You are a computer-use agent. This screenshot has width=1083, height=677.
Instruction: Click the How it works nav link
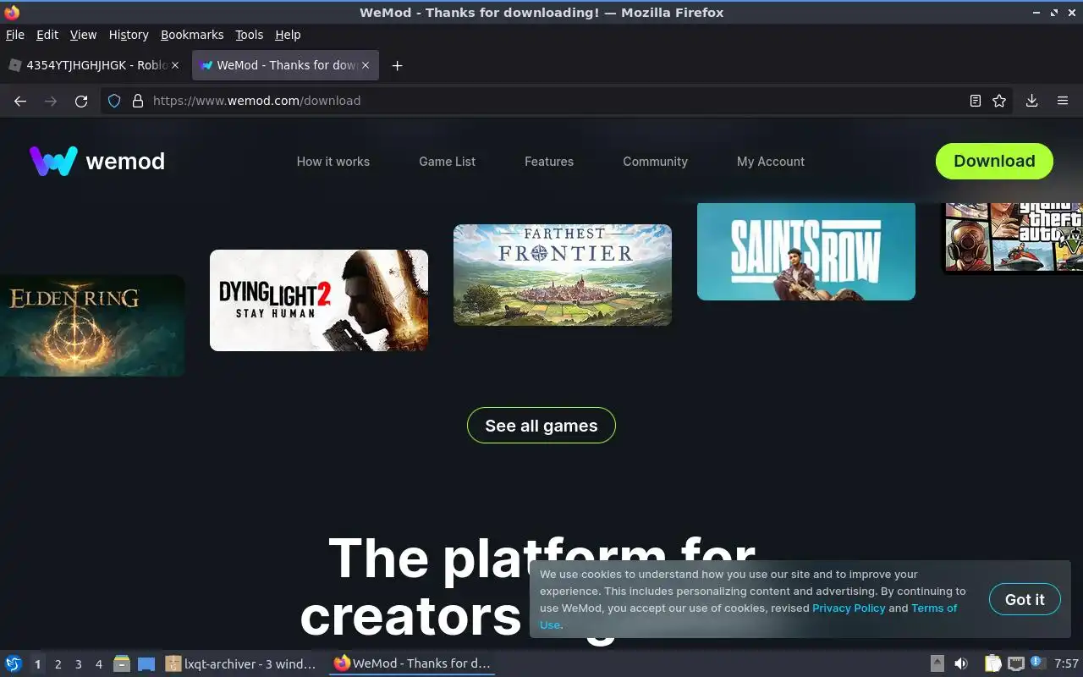coord(333,162)
